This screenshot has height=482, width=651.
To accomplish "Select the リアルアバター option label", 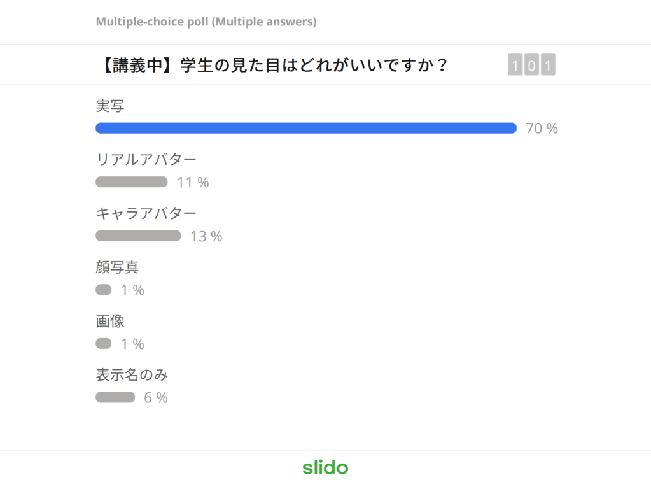I will pos(146,159).
